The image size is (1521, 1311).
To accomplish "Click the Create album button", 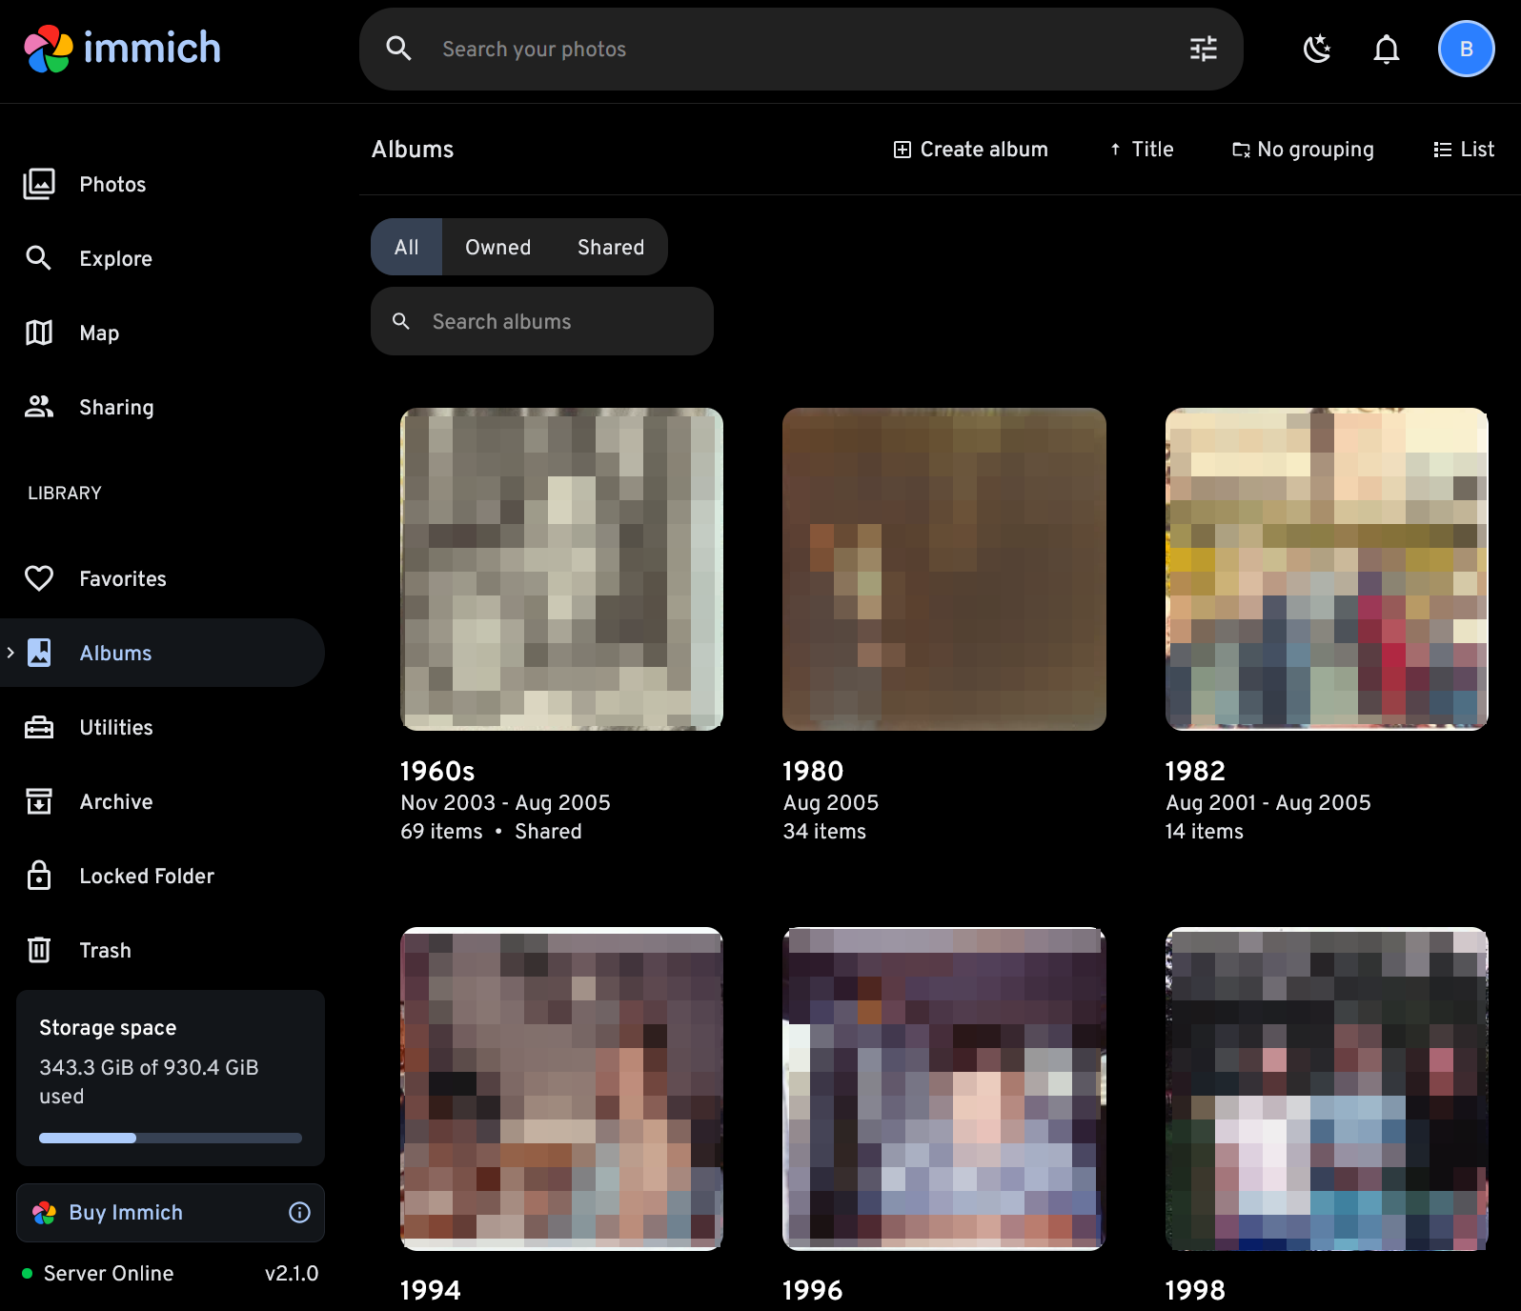I will [970, 150].
